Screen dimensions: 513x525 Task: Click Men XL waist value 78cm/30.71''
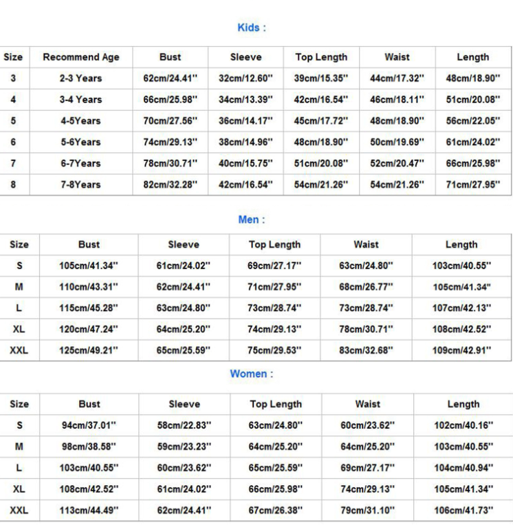[x=366, y=329]
